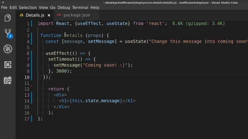248x139 pixels.
Task: Click 'setTimeout' on line 7
Action: pos(61,59)
